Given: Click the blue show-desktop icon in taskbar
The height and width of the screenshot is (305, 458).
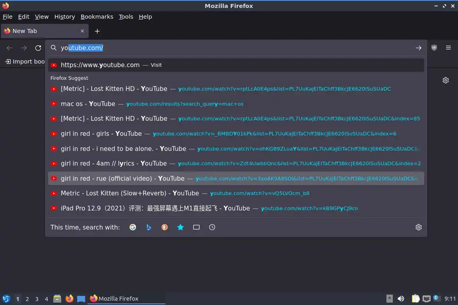Looking at the screenshot, I should pos(81,299).
